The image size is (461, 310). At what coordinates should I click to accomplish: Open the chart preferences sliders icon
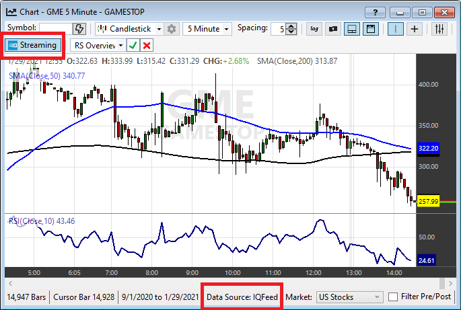pos(439,29)
